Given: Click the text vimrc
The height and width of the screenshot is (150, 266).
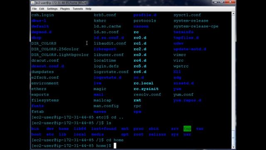Looking at the screenshot, I should point(180,55).
